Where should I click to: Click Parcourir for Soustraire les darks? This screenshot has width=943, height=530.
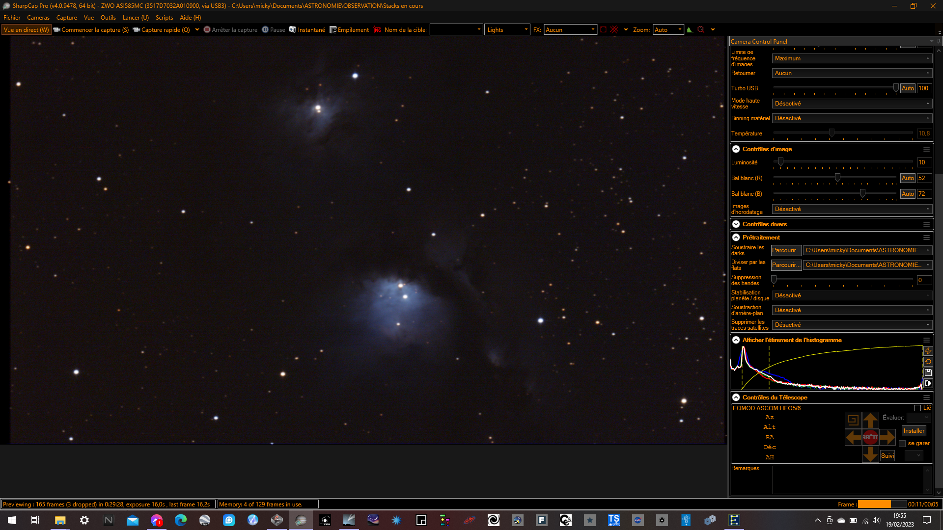[786, 250]
